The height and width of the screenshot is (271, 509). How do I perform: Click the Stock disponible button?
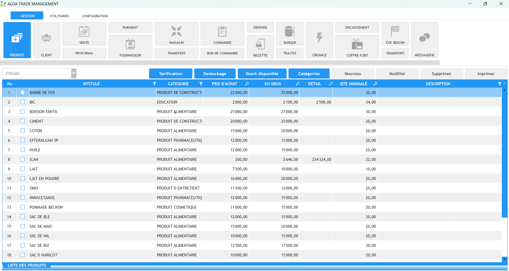262,74
